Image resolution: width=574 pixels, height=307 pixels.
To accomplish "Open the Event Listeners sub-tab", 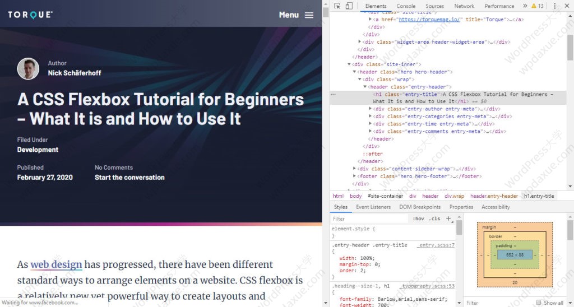I will [x=373, y=207].
